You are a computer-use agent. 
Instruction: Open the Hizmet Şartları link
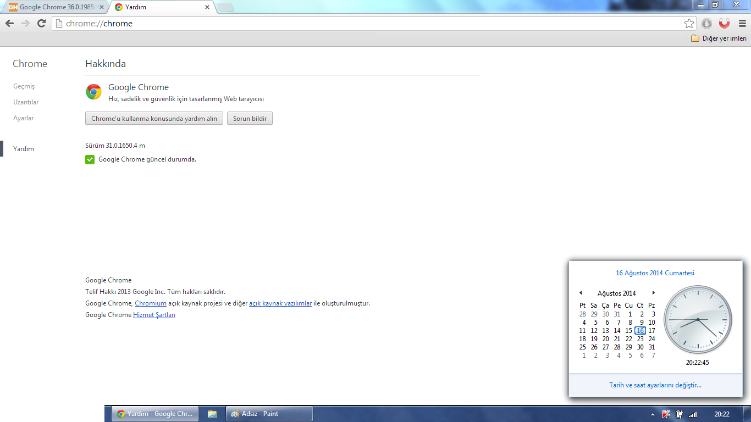154,315
